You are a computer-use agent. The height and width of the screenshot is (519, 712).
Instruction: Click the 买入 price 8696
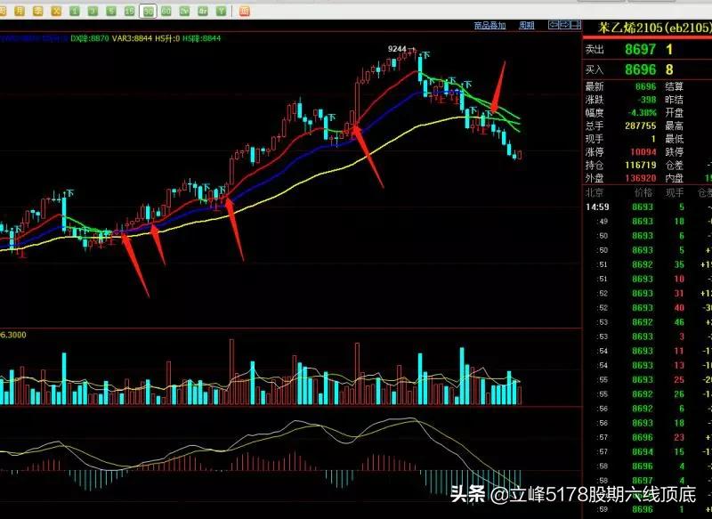pos(641,69)
